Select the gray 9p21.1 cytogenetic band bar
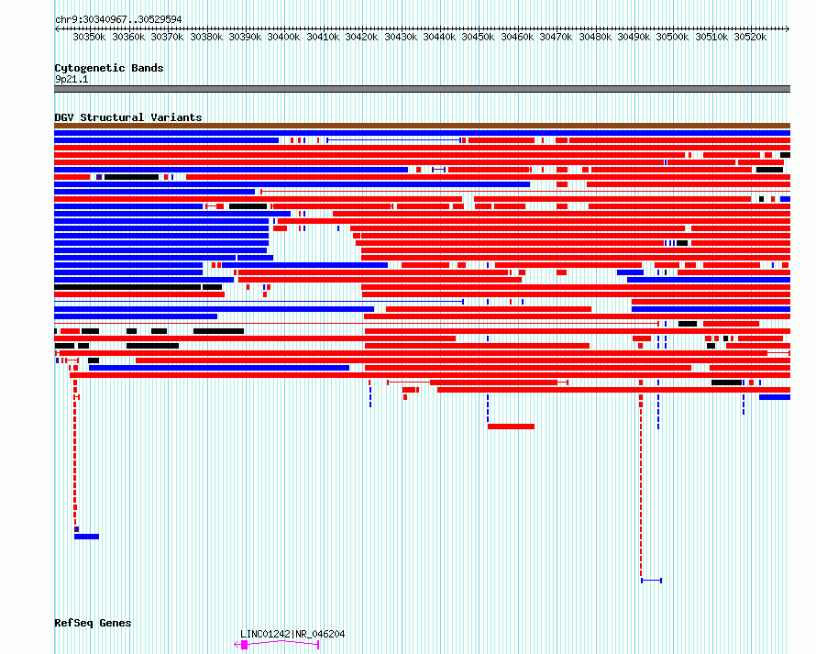816x654 pixels. click(422, 89)
